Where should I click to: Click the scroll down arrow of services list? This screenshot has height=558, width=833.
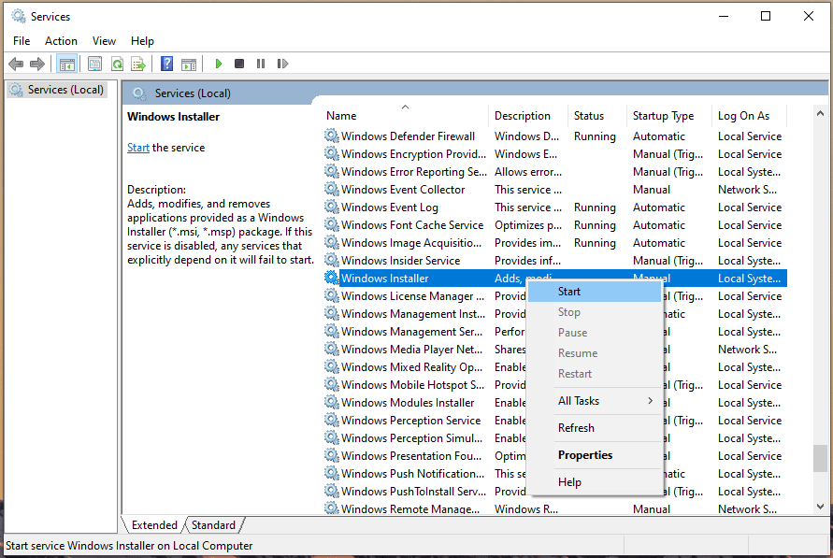click(x=820, y=507)
